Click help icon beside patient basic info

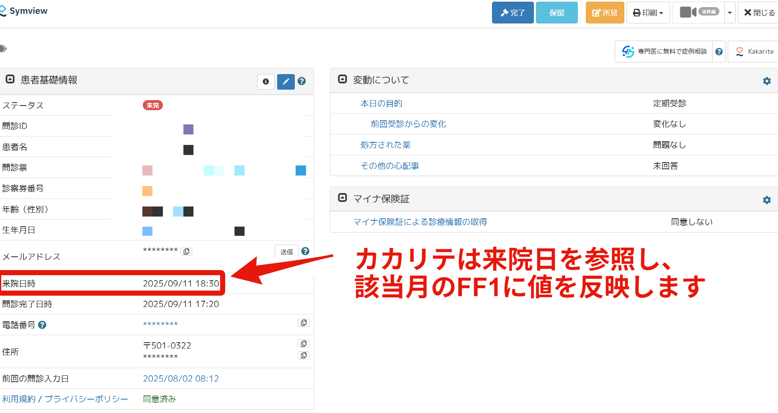pos(301,81)
